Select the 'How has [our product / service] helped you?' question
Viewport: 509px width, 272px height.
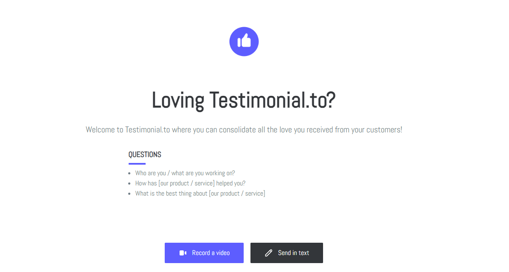[190, 183]
